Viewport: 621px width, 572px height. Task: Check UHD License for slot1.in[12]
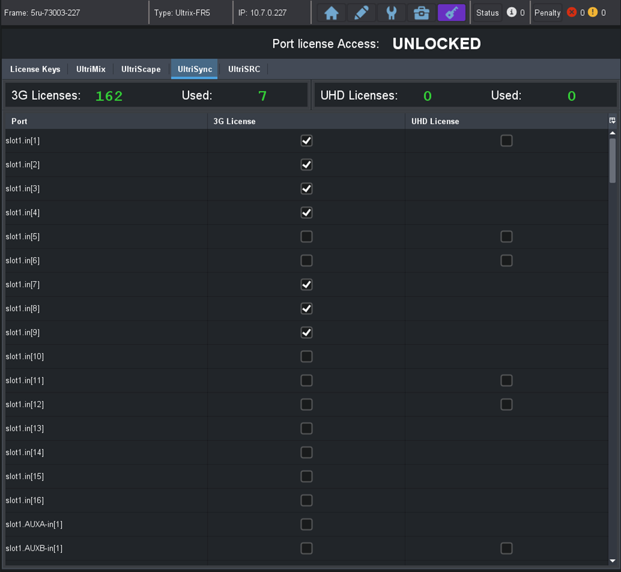click(506, 404)
